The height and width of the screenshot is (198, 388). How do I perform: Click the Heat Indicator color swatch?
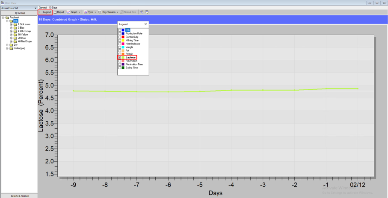[x=123, y=44]
